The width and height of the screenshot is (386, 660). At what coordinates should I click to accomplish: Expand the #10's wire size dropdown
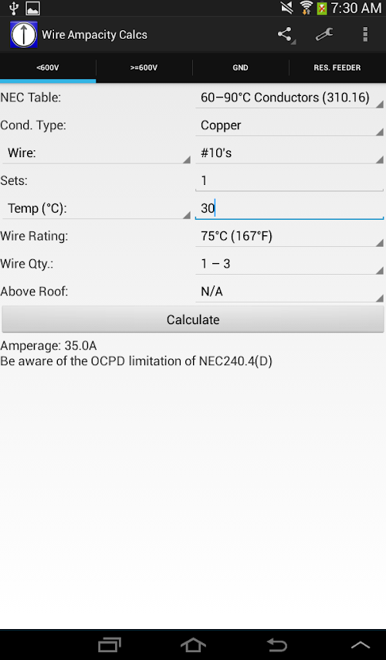point(289,153)
